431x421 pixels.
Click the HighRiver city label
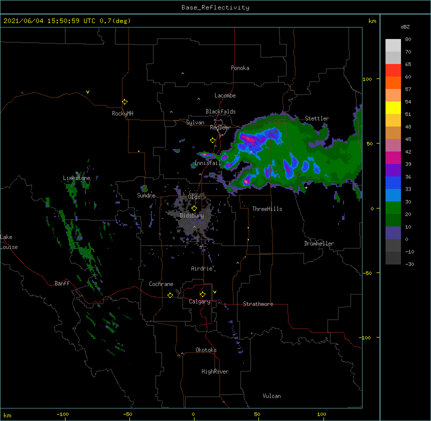click(215, 371)
